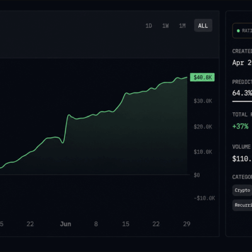Select the 1W time range

pos(166,26)
